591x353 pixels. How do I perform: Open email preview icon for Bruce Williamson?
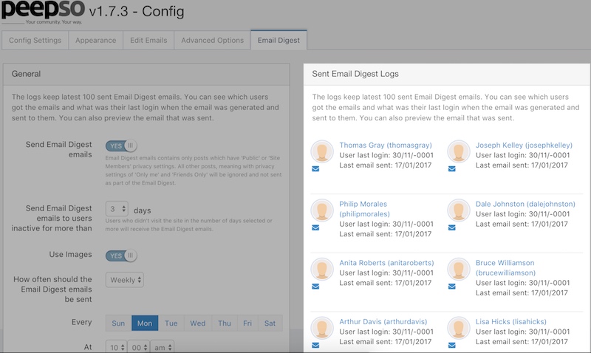[452, 287]
